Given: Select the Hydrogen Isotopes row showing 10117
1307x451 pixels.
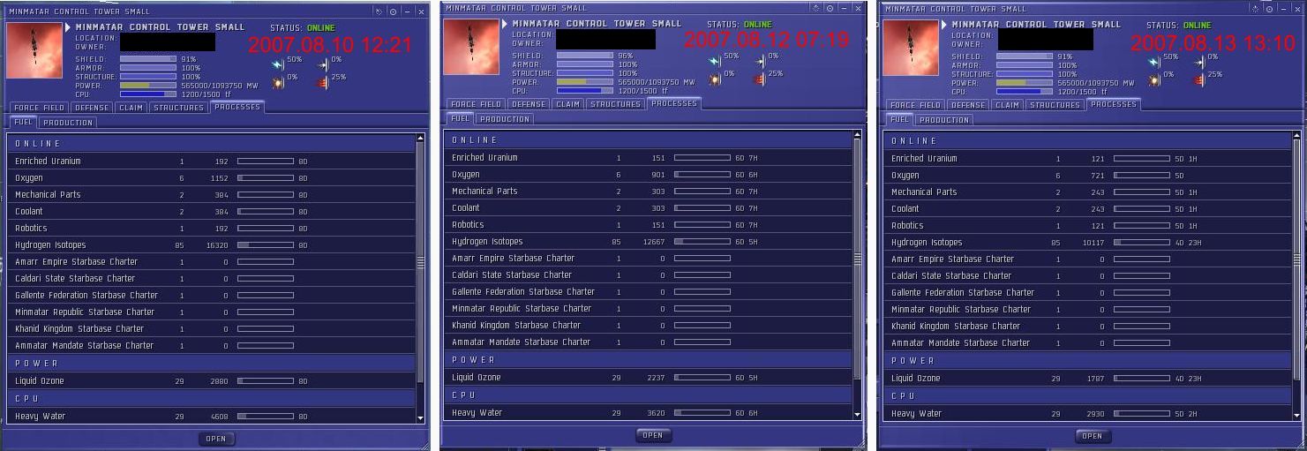Looking at the screenshot, I should coord(1087,243).
